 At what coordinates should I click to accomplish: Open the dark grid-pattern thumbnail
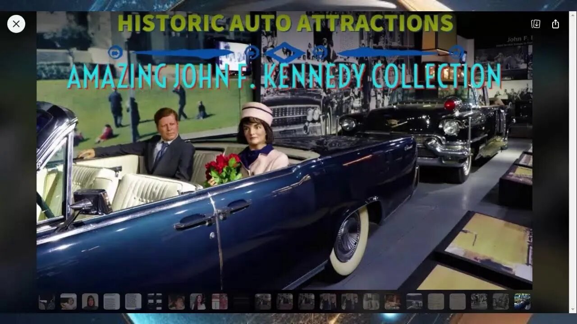click(x=155, y=301)
